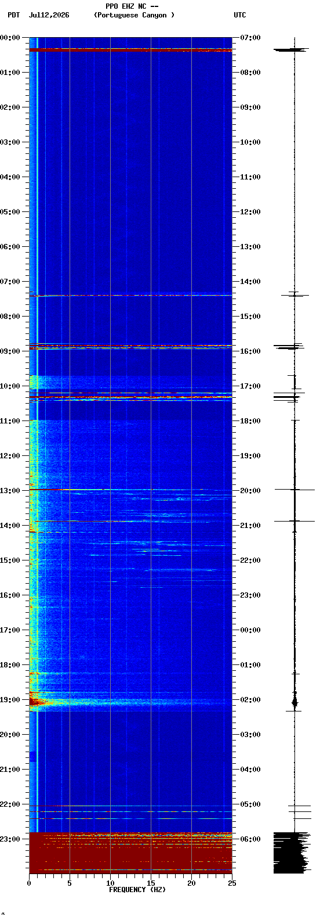Viewport: 320px width, 920px height.
Task: Click frequency tick label '5'
Action: pos(70,883)
